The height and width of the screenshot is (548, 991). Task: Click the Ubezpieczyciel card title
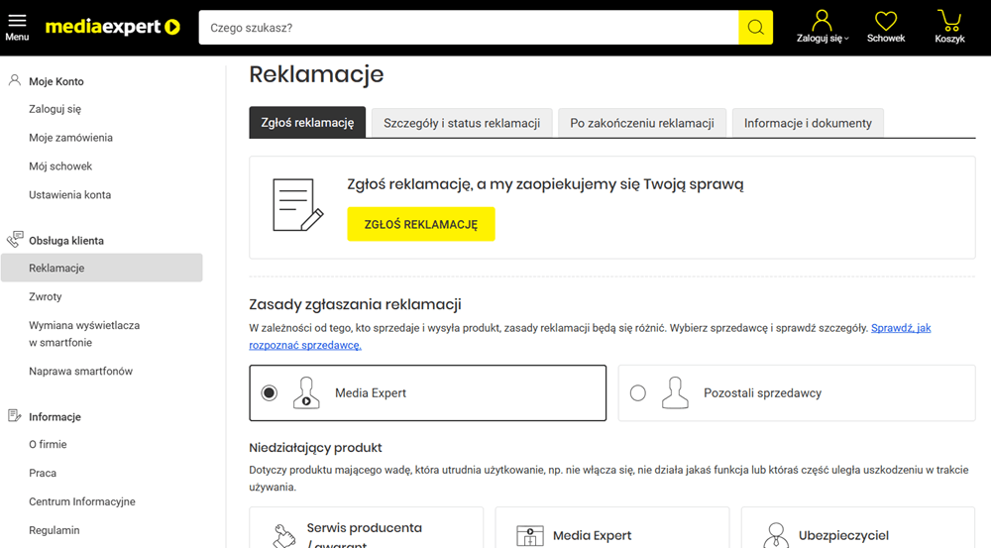(843, 535)
